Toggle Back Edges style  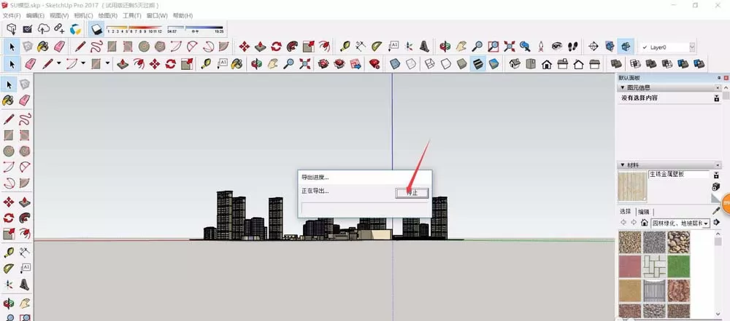(410, 64)
